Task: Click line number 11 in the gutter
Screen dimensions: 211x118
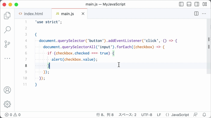Action: click(25, 84)
